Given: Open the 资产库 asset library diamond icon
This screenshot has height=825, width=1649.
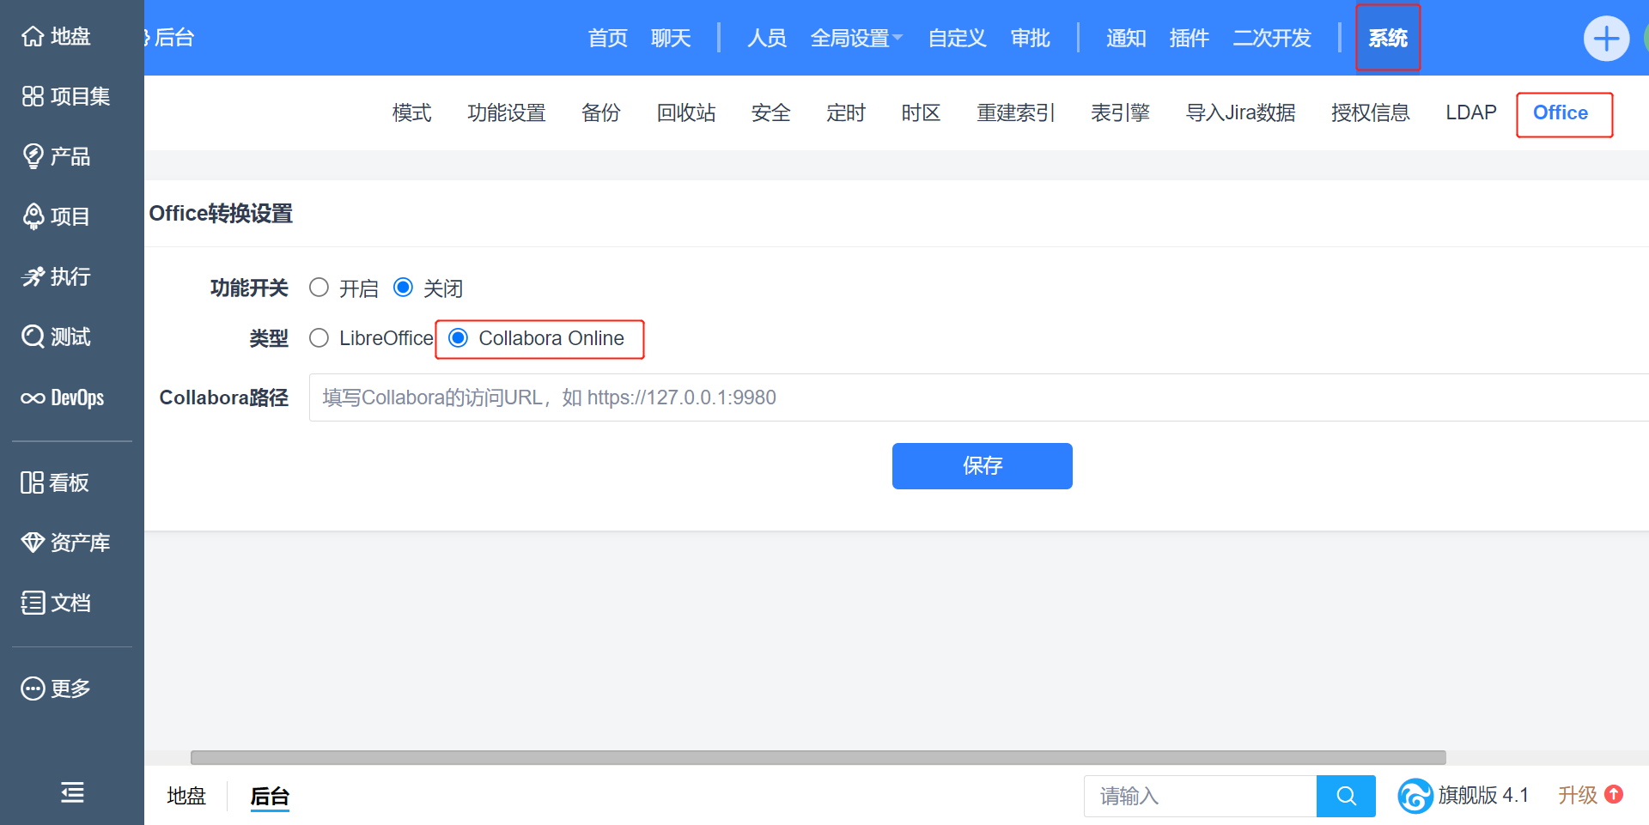Looking at the screenshot, I should coord(33,543).
